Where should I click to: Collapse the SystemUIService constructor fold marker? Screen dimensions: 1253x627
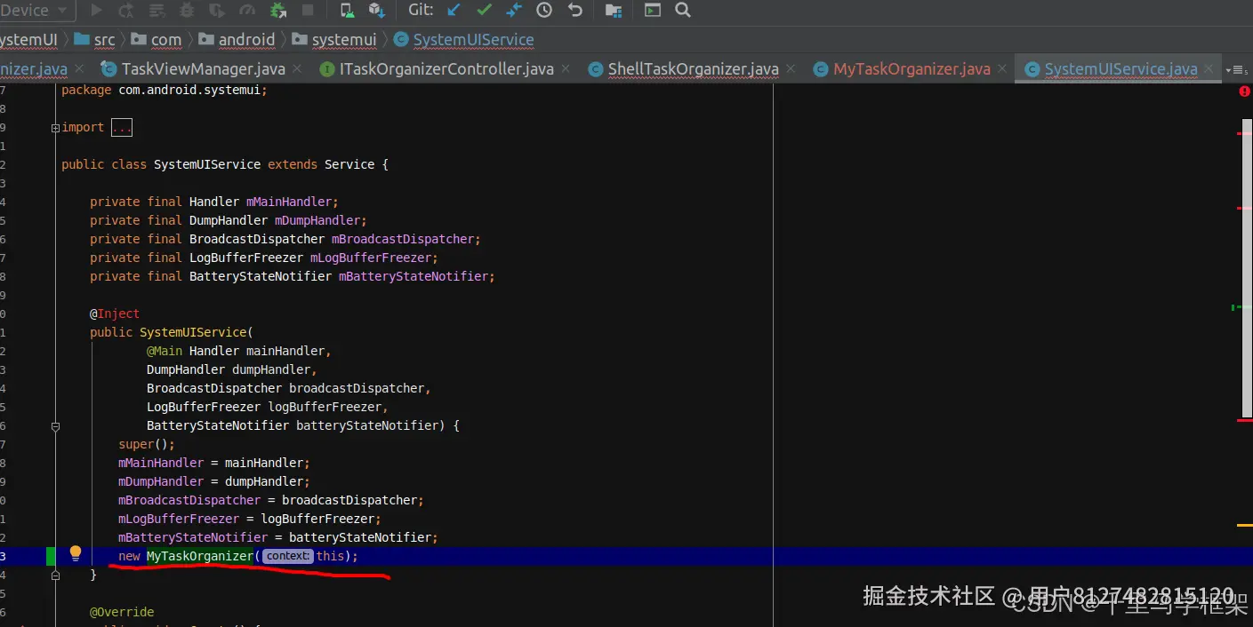coord(55,426)
